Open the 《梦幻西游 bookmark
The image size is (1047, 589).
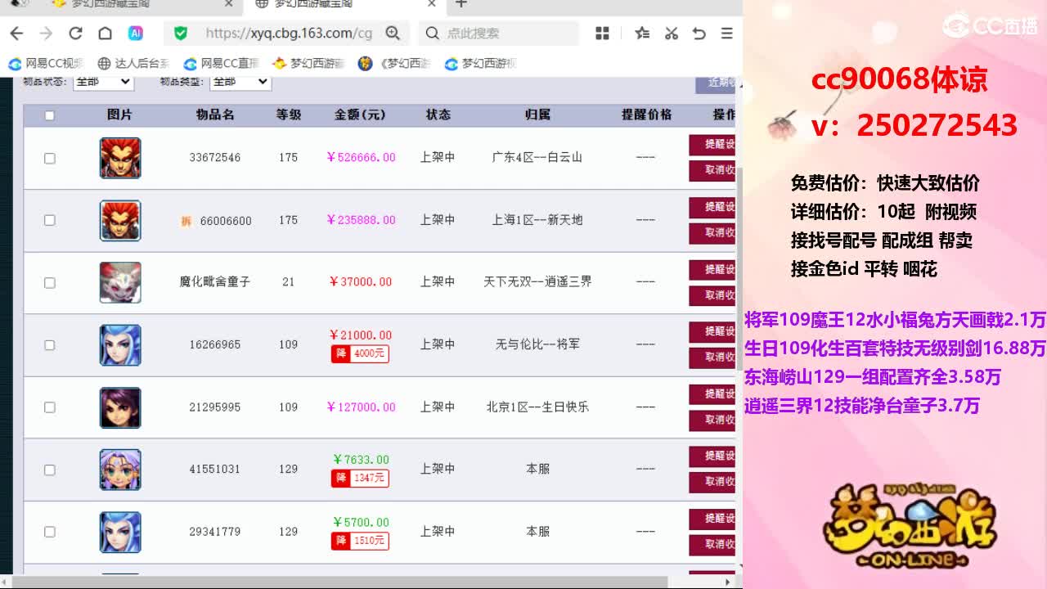click(x=394, y=63)
